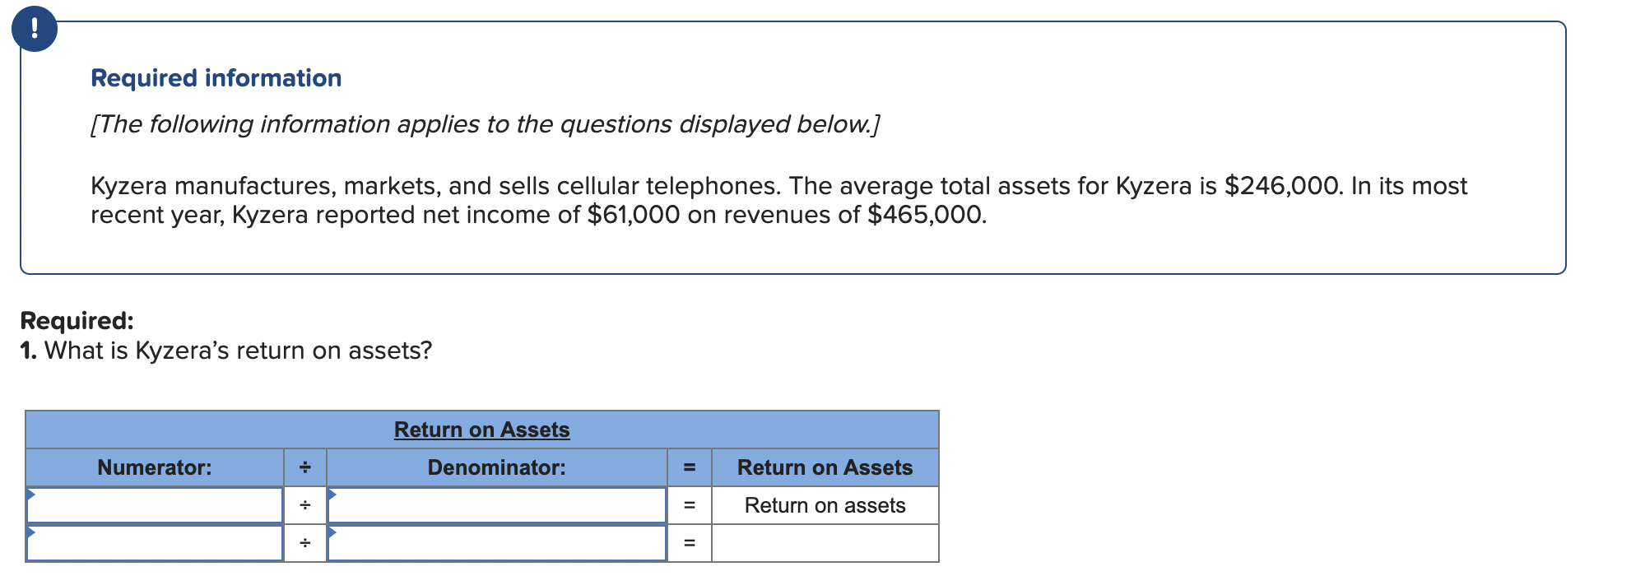Click the blue exclamation alert icon

coord(35,29)
